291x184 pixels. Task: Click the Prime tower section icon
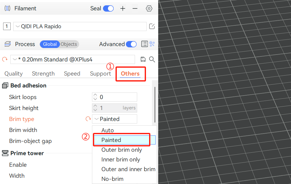click(x=5, y=153)
